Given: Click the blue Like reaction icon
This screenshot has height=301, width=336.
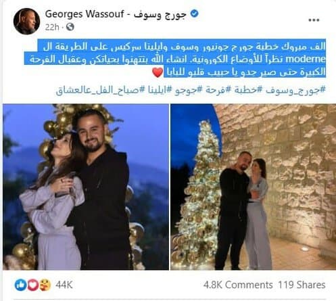Looking at the screenshot, I should coord(20,285).
